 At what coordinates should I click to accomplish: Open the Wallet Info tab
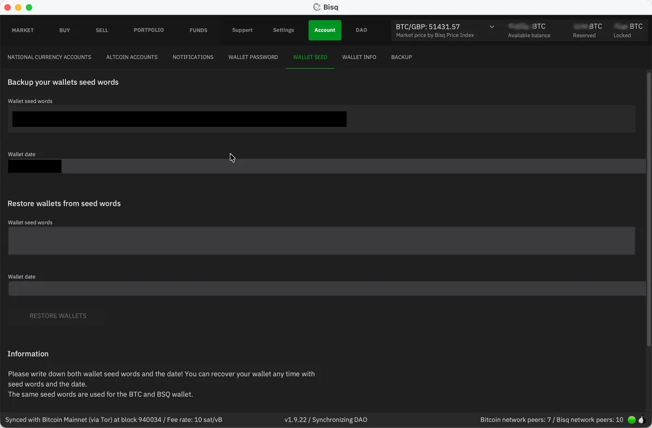[359, 57]
